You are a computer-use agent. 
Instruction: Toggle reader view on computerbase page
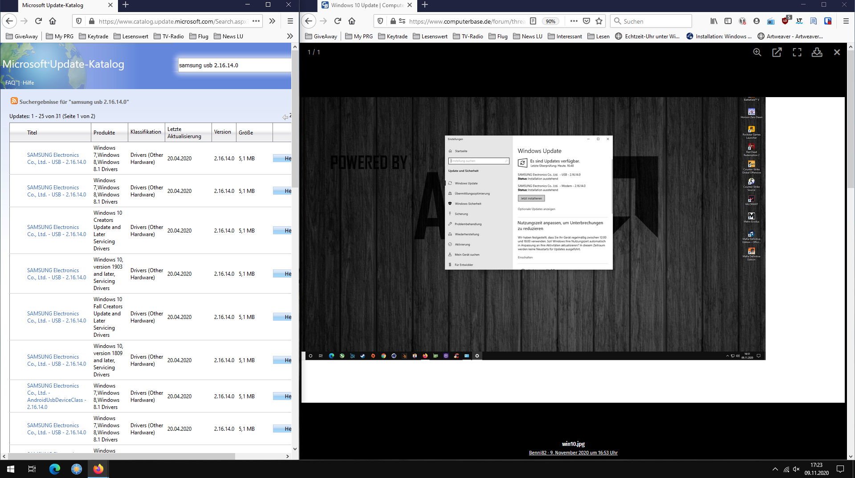click(x=533, y=21)
